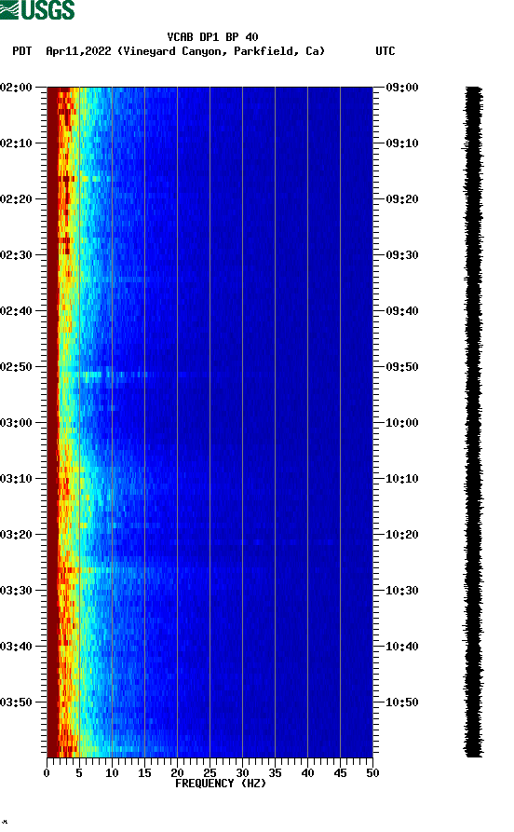Click the 25 Hz frequency axis label
This screenshot has height=832, width=514.
click(x=210, y=773)
